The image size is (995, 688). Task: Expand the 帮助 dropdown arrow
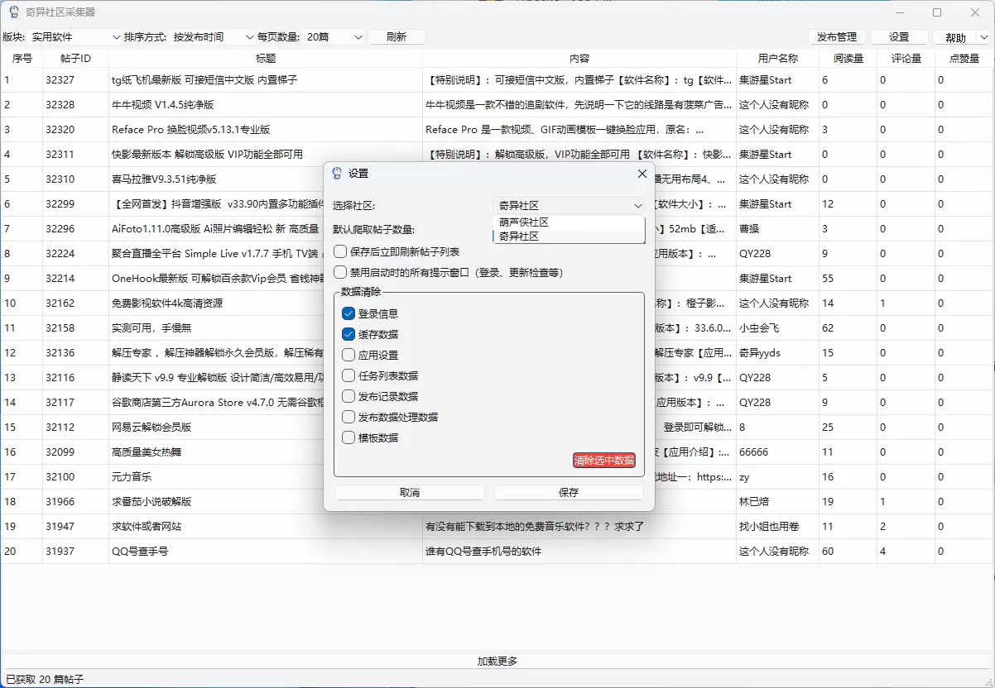pyautogui.click(x=983, y=37)
